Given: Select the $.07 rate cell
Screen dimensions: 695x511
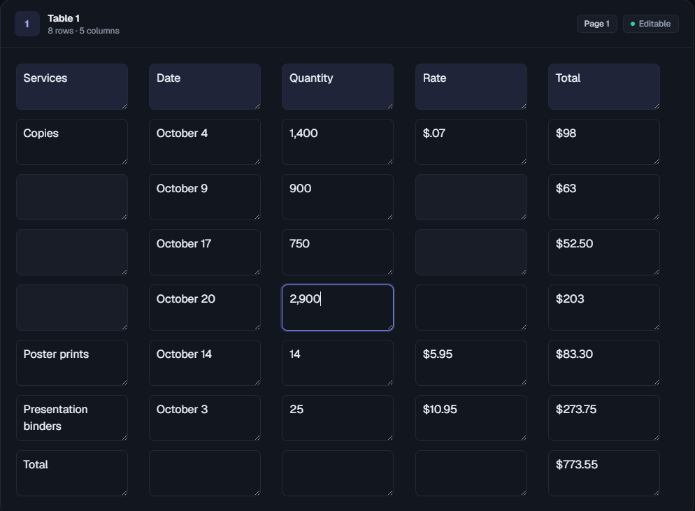Looking at the screenshot, I should point(471,142).
